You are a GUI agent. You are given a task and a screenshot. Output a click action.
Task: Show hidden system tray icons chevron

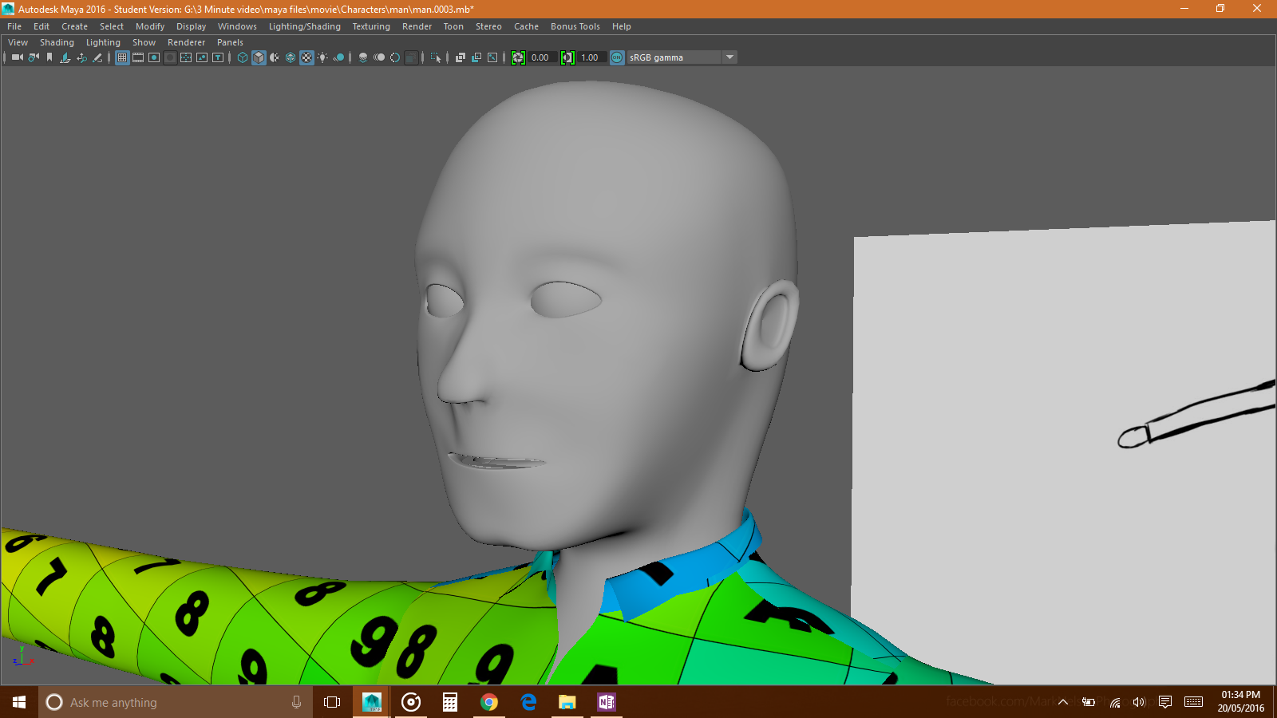[1063, 702]
